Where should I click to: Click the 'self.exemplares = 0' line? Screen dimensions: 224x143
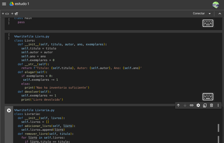[x=38, y=60]
